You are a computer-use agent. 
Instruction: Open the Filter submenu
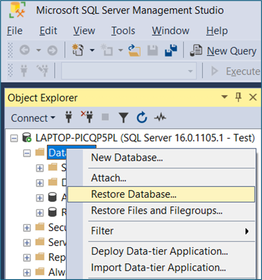[x=161, y=231]
